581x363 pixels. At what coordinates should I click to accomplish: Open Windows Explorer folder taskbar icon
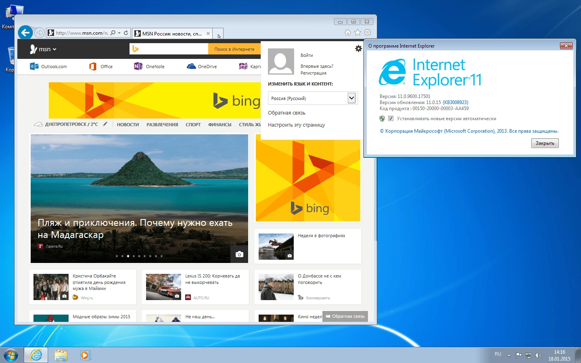61,355
